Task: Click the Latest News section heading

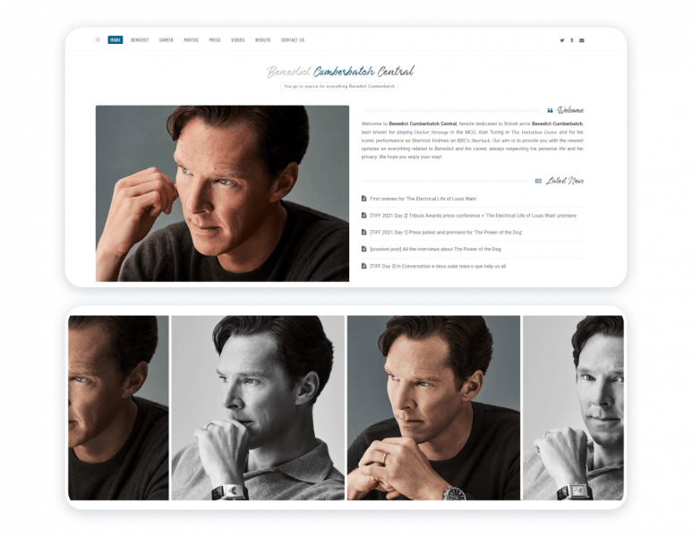Action: coord(565,181)
